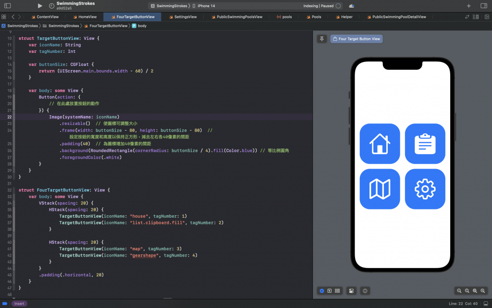Add an editor on the right
The image size is (492, 308).
tap(487, 17)
